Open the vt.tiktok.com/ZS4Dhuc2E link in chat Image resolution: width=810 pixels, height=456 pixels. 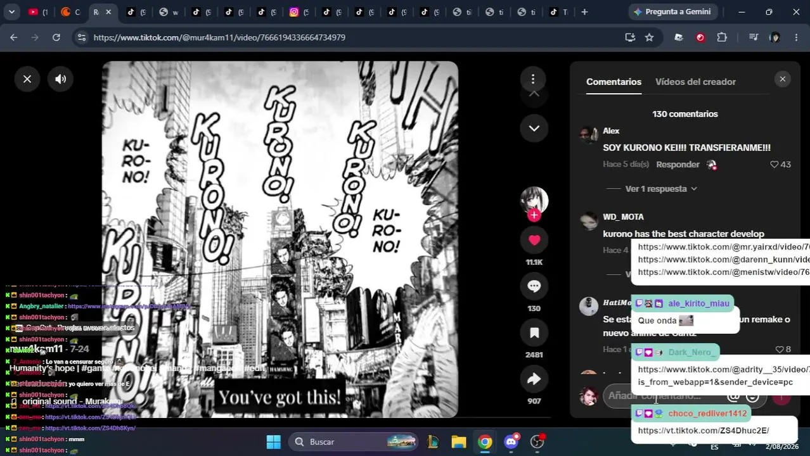tap(704, 431)
